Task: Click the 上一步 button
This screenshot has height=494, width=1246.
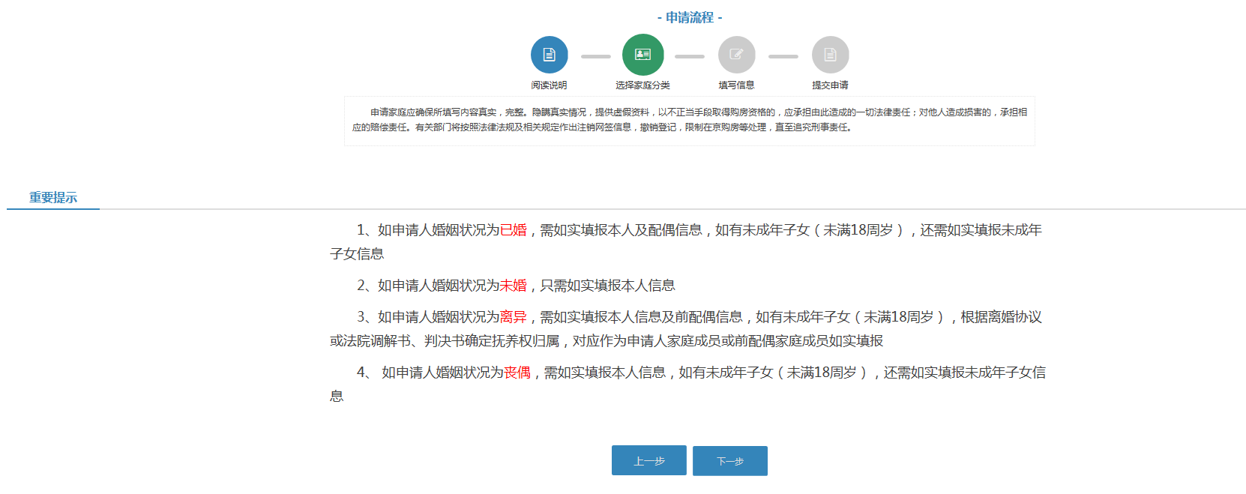Action: (x=649, y=461)
